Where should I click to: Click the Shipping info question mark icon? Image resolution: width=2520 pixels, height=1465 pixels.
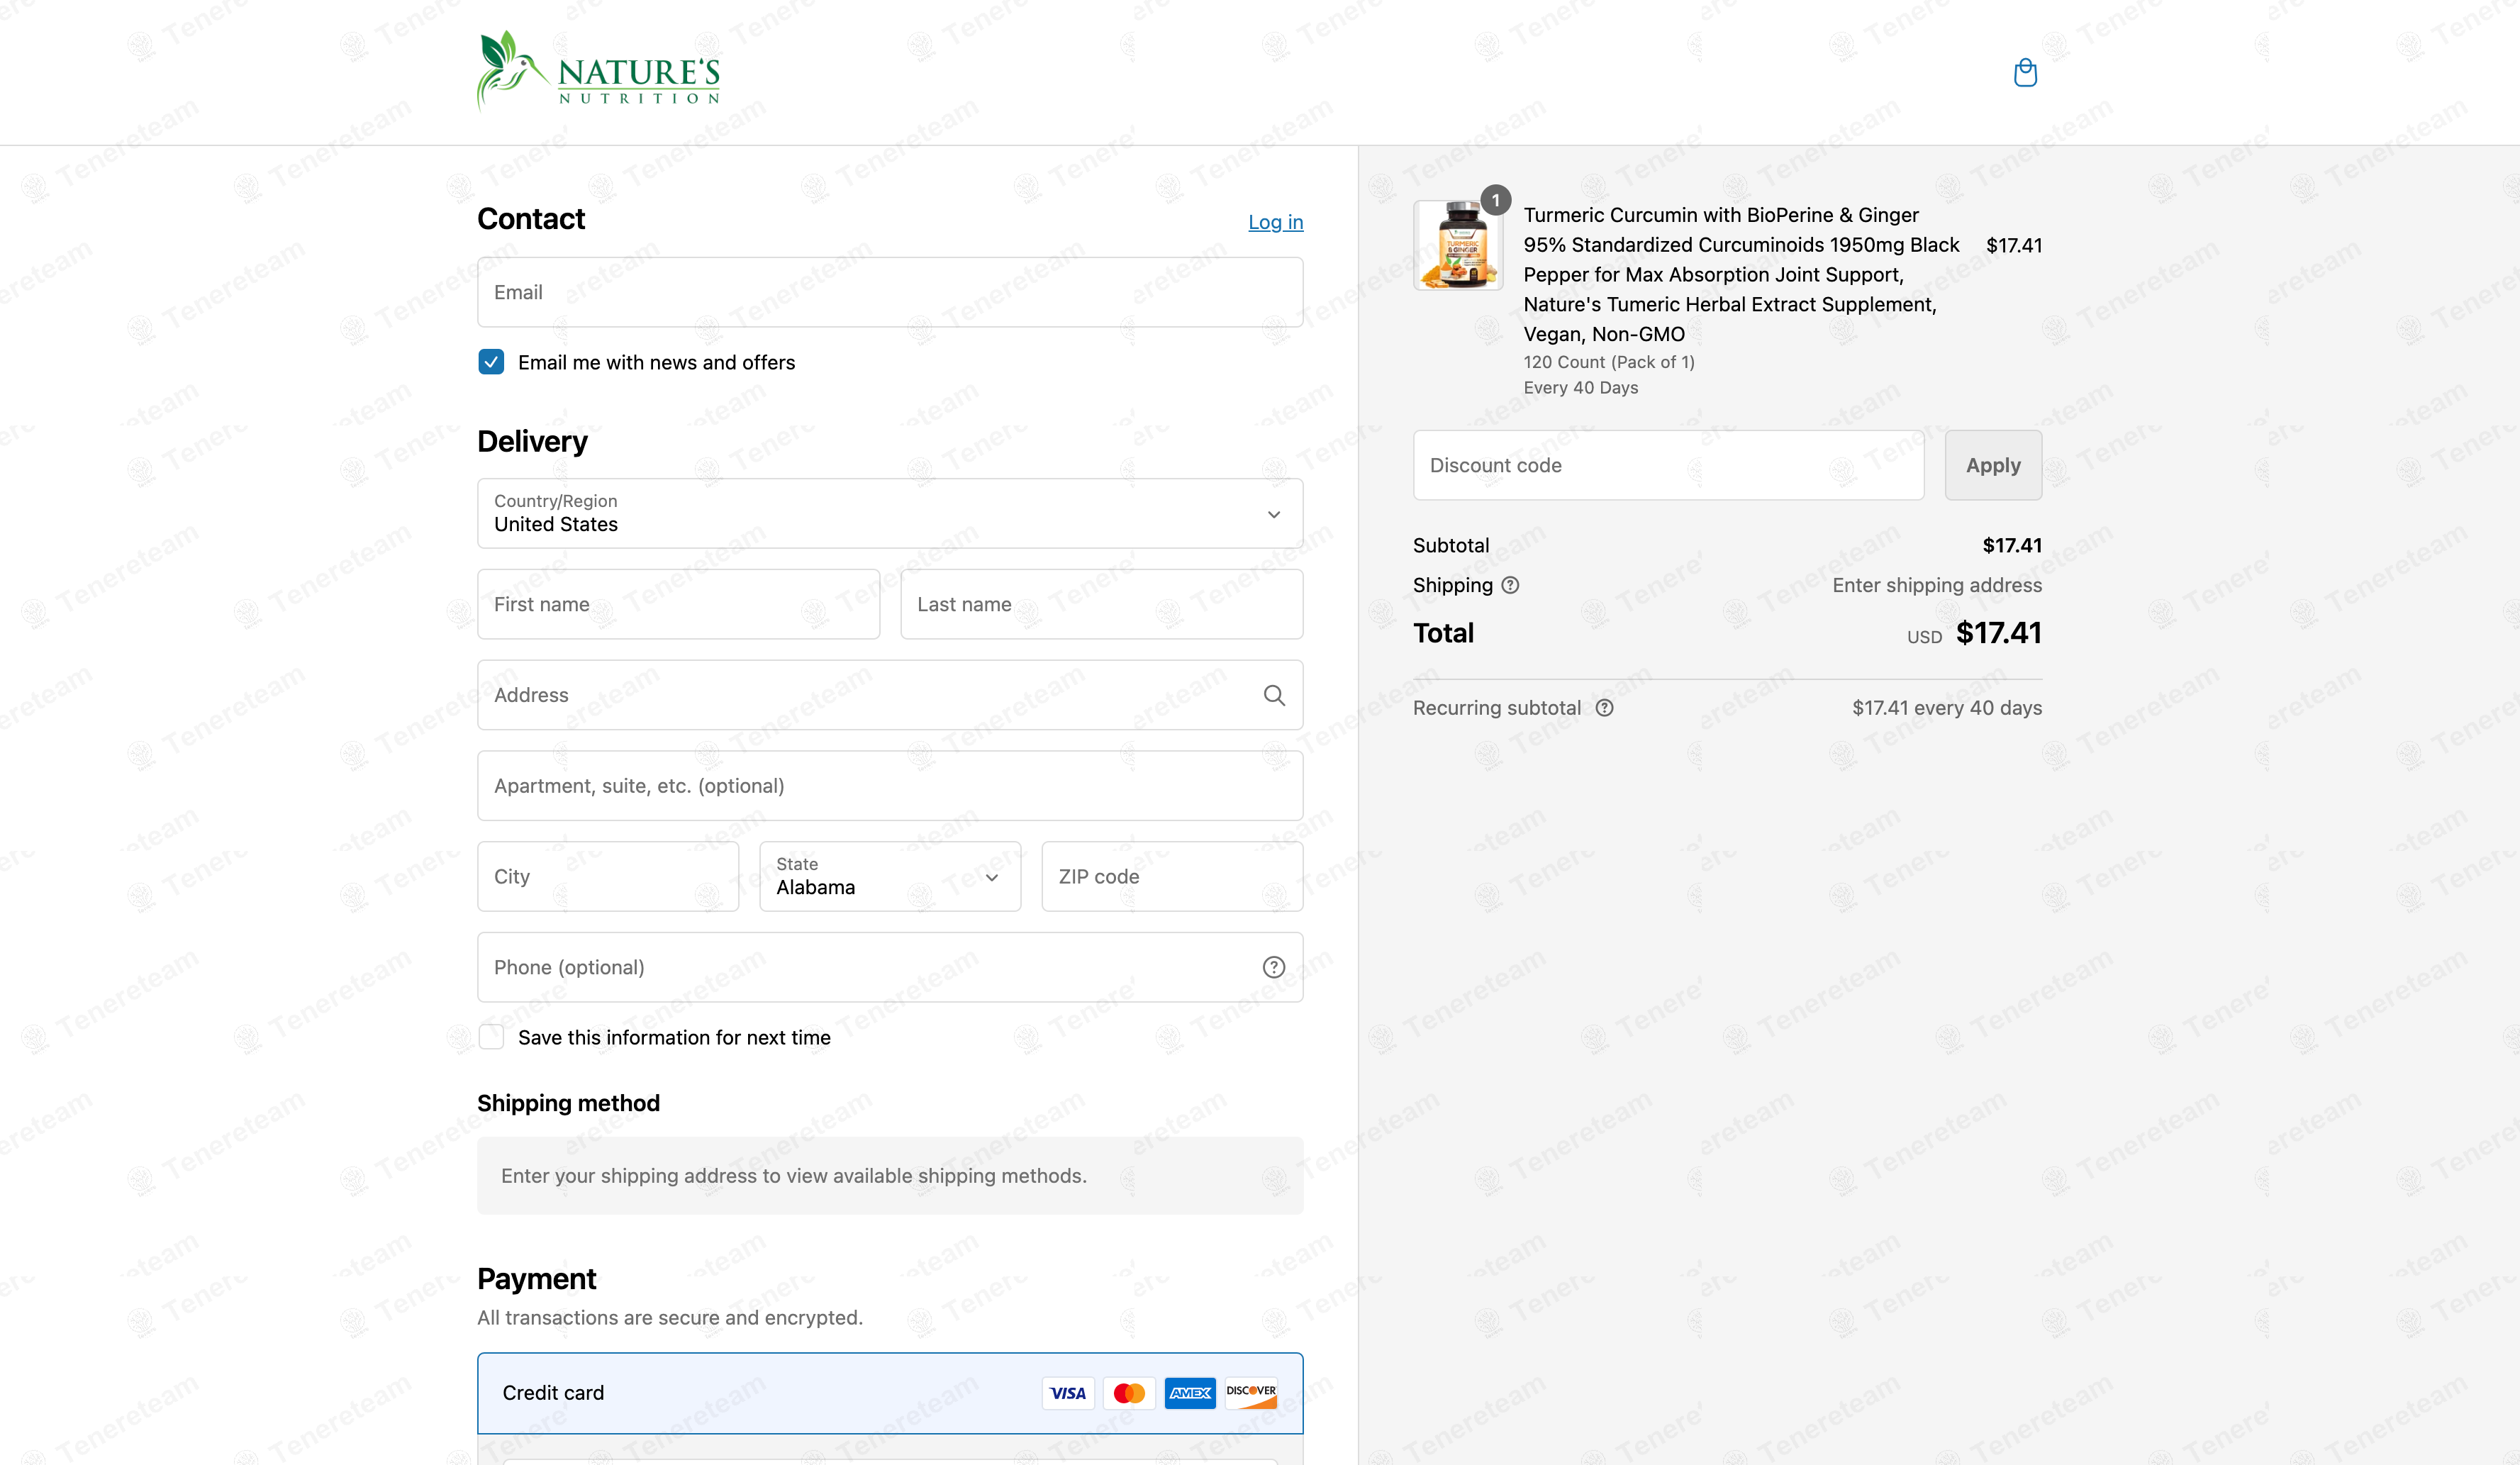click(x=1510, y=585)
